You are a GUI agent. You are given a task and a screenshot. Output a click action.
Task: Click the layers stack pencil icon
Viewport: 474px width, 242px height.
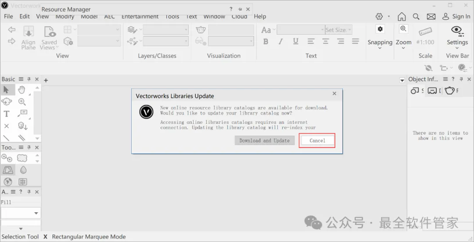tap(132, 29)
